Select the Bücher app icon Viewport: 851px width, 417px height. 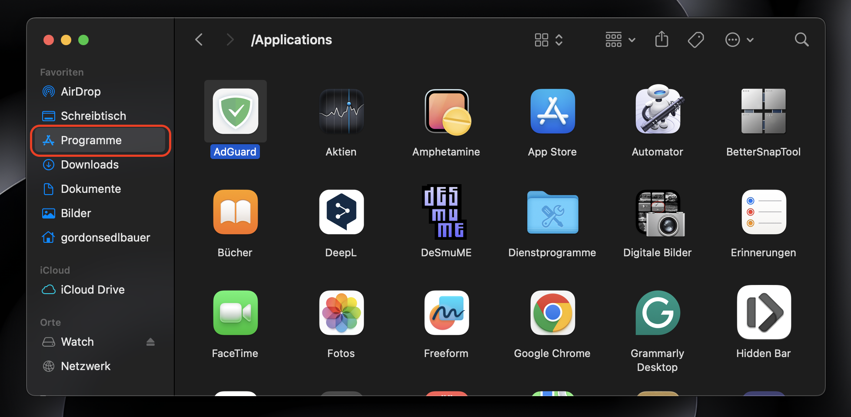click(x=235, y=212)
